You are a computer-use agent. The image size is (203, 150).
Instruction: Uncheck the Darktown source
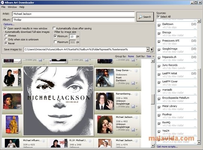159,25
